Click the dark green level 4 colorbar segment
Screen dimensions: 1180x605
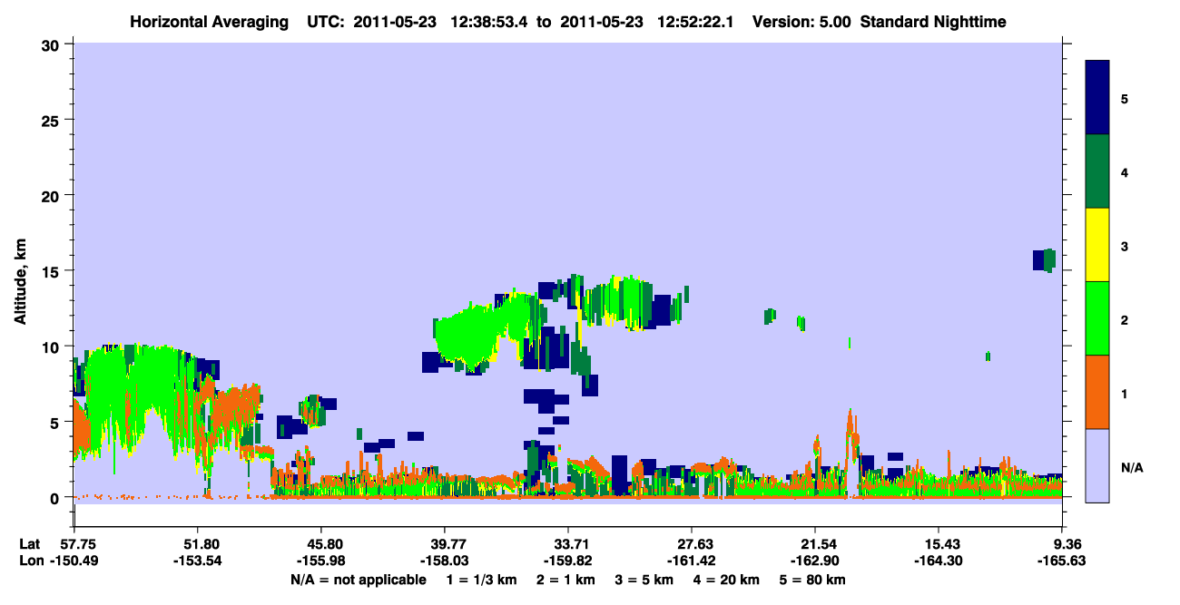pyautogui.click(x=1097, y=171)
